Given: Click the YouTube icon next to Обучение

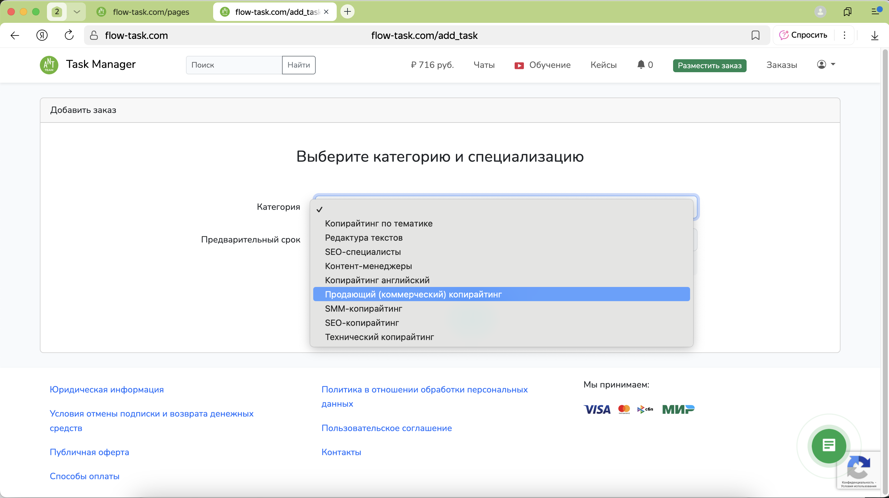Looking at the screenshot, I should (519, 65).
